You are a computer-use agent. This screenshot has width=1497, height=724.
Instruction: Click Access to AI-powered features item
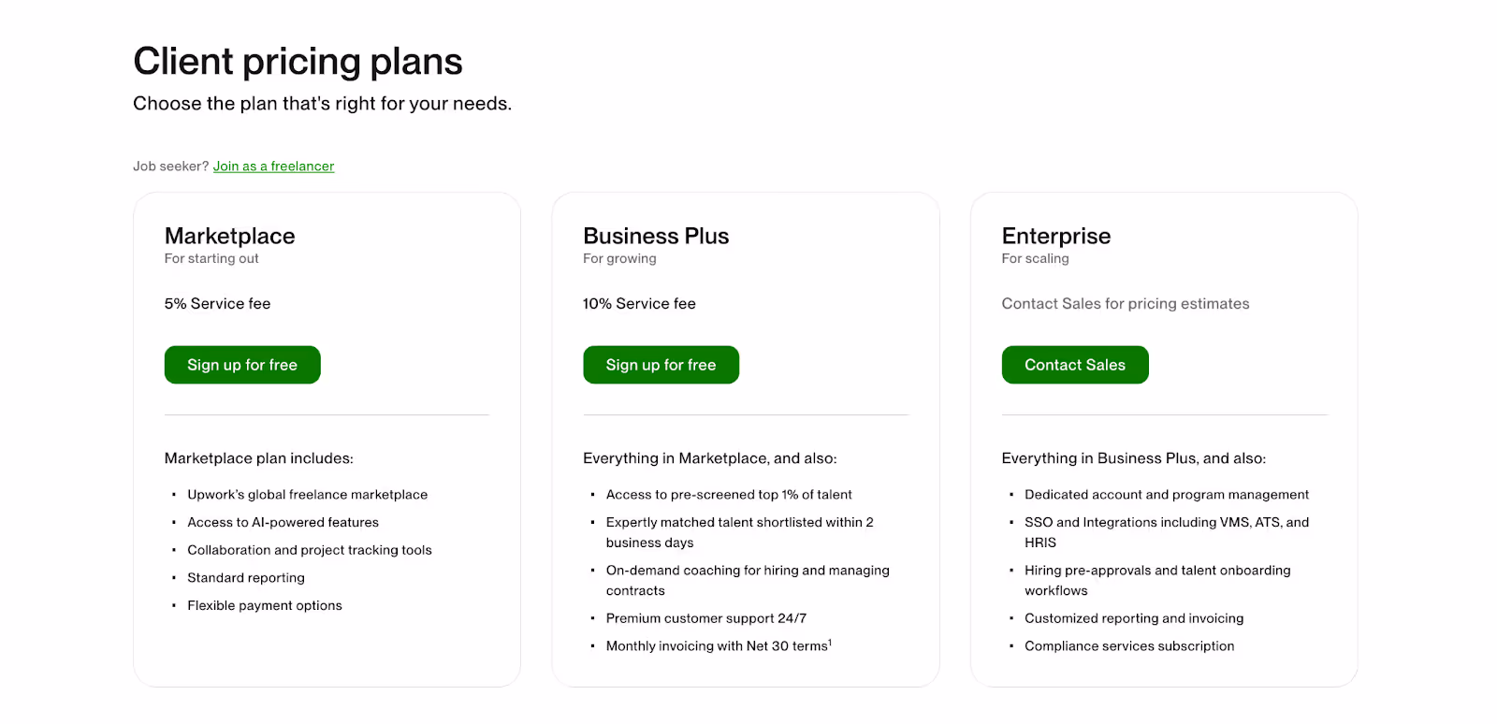[x=283, y=523]
